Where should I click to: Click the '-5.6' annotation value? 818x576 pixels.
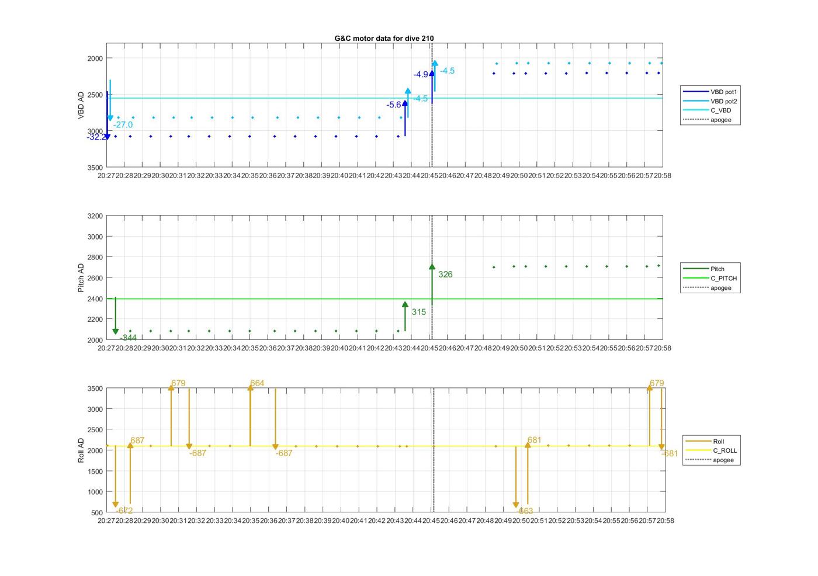[394, 105]
